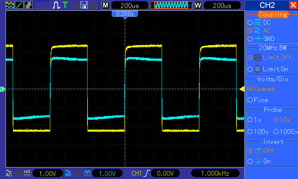
Task: Click the waveform memory overview bar
Action: point(171,5)
